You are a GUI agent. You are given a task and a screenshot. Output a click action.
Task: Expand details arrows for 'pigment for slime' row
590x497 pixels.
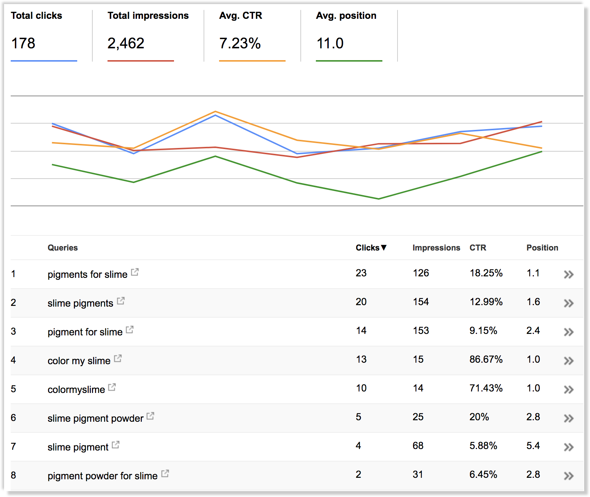click(569, 332)
